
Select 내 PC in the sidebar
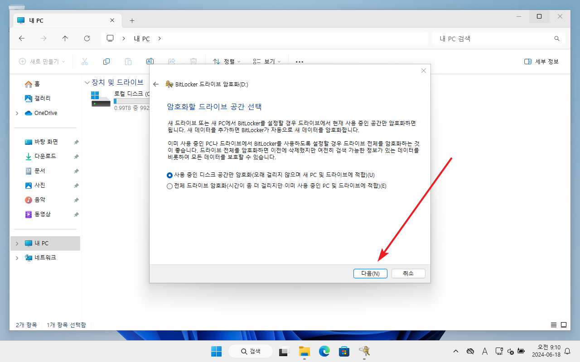tap(45, 243)
